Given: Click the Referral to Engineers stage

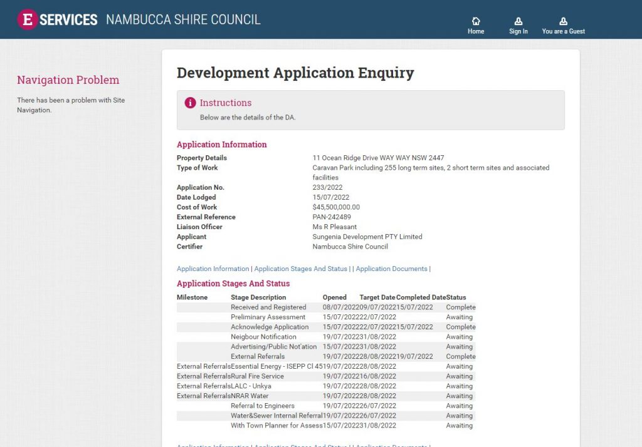Looking at the screenshot, I should [263, 406].
